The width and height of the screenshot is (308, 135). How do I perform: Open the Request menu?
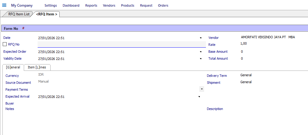pyautogui.click(x=146, y=5)
